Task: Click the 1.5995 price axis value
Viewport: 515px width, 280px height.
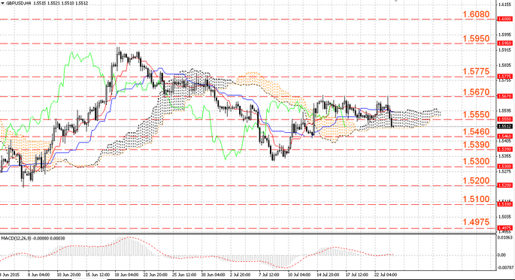Action: [x=504, y=35]
